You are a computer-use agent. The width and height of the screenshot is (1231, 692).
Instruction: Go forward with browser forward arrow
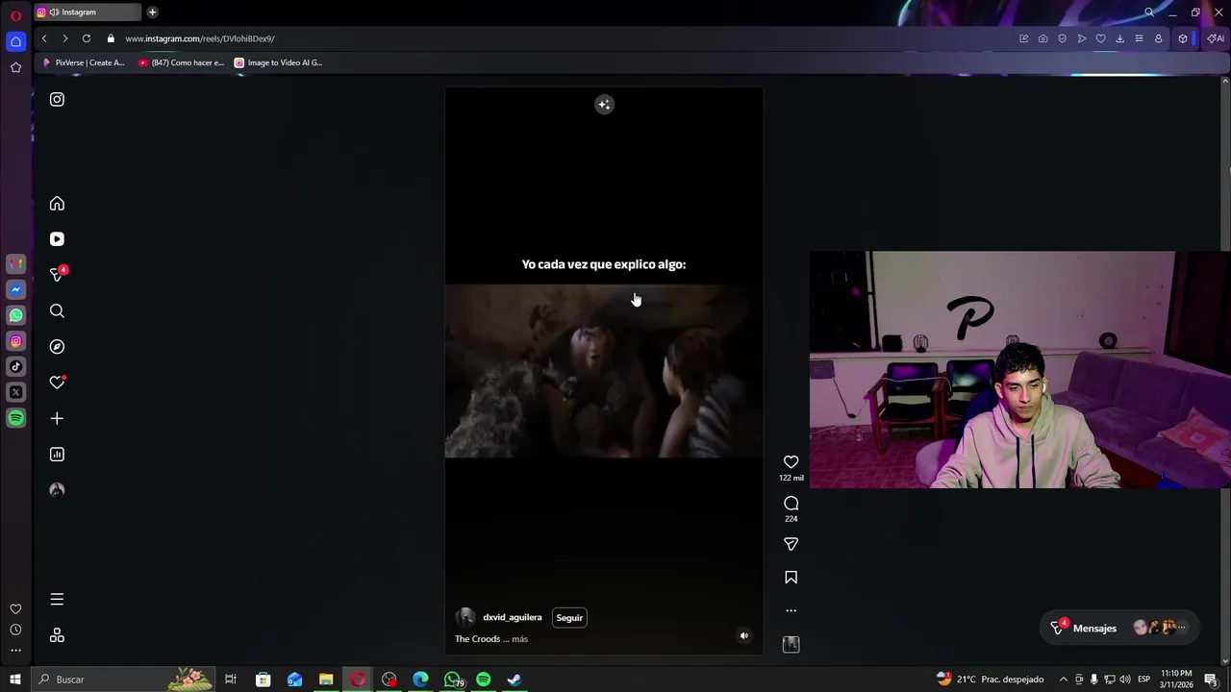(x=64, y=38)
